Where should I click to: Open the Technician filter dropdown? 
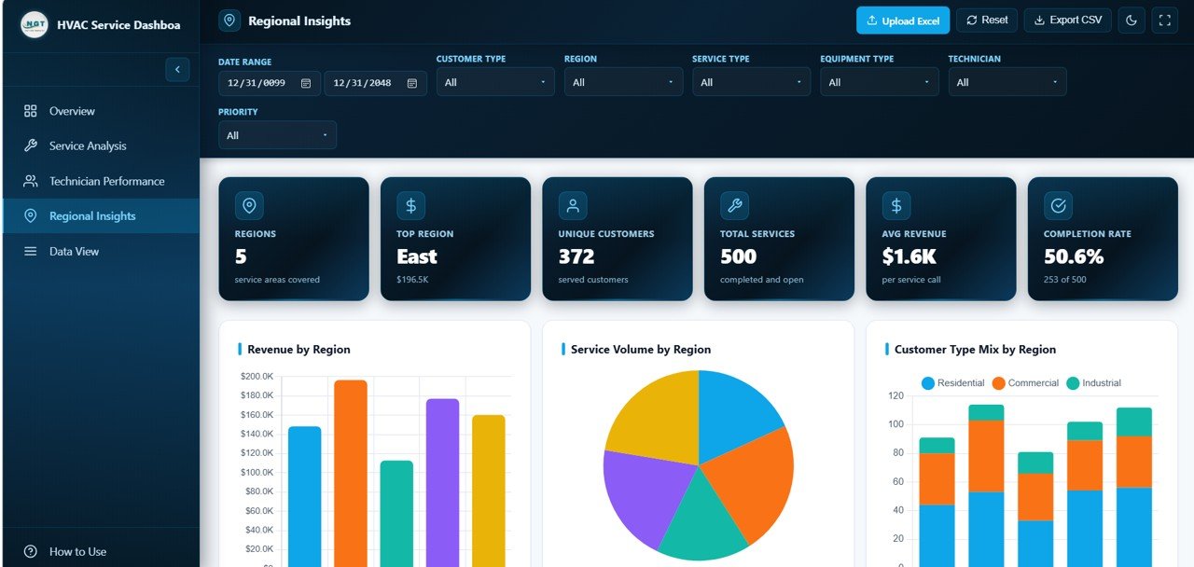pos(1007,82)
